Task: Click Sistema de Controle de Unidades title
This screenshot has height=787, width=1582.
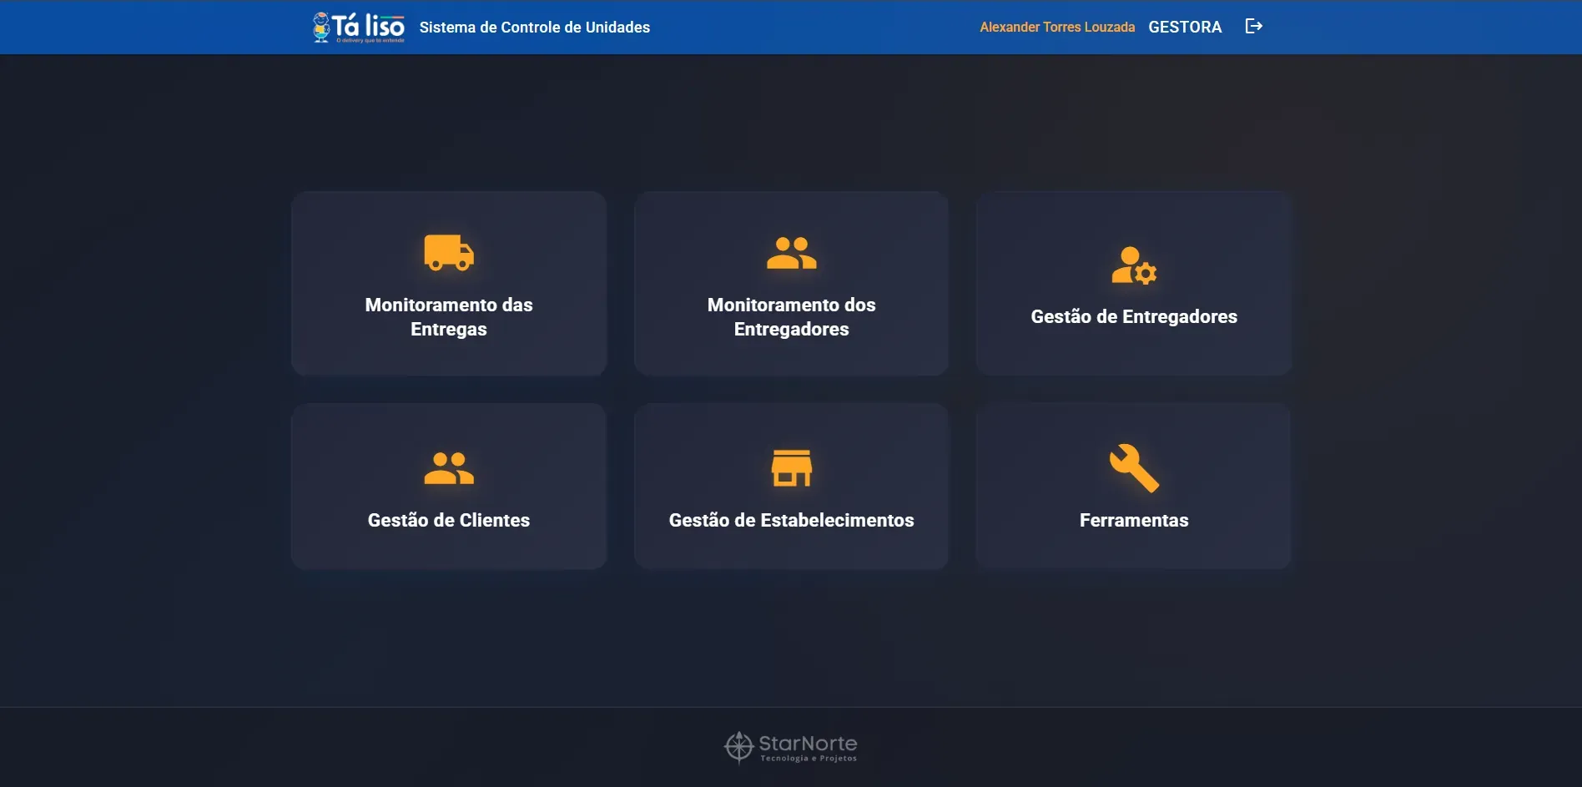Action: pyautogui.click(x=534, y=28)
